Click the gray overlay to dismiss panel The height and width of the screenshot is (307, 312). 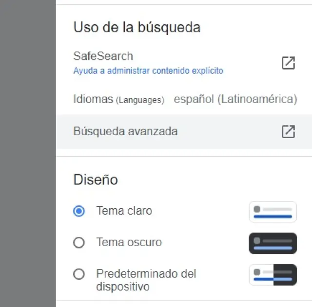28,153
